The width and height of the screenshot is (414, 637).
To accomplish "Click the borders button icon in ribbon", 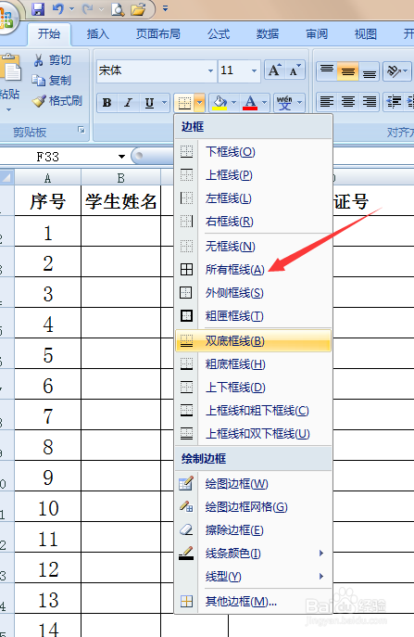I will click(x=184, y=102).
